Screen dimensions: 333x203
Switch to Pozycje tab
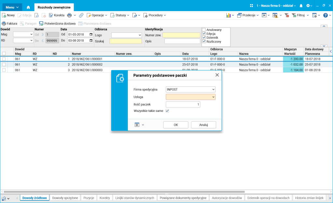tap(89, 198)
